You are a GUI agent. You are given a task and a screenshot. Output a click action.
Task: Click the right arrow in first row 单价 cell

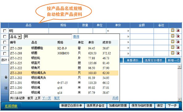(x=128, y=31)
